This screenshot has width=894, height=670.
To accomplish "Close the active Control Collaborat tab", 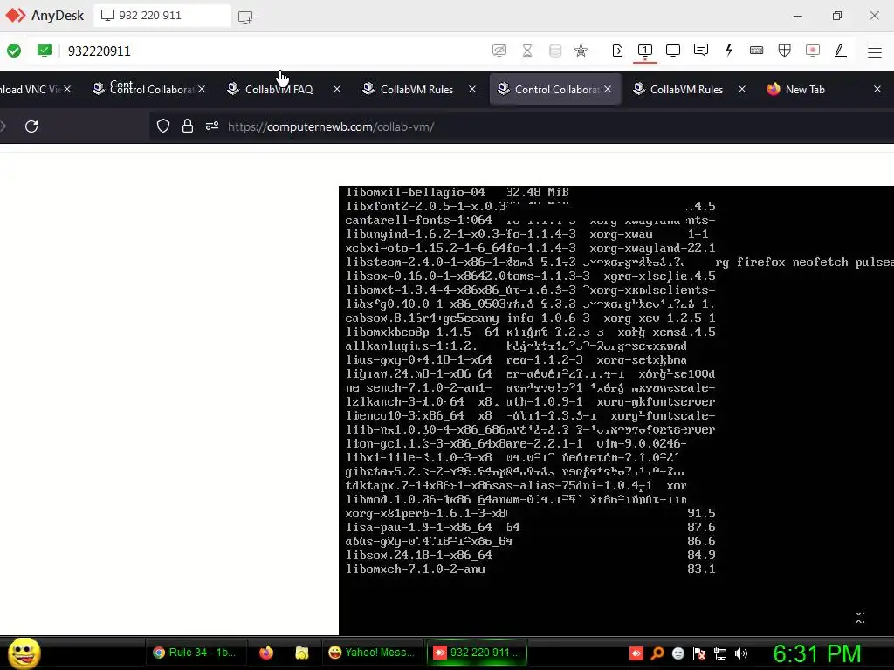I will (609, 90).
